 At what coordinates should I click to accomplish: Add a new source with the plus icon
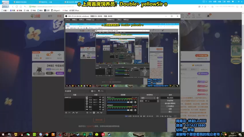[87, 113]
